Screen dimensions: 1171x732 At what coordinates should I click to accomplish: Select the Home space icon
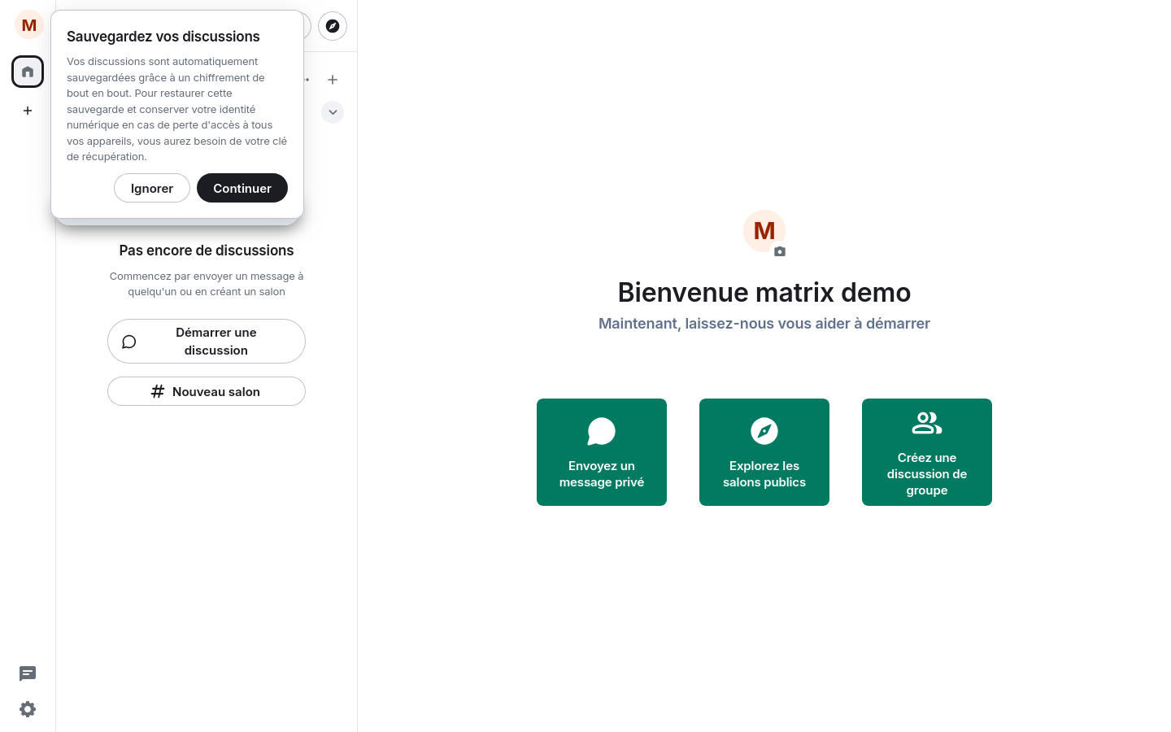28,72
